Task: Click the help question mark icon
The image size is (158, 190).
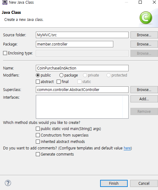Action: click(x=8, y=183)
